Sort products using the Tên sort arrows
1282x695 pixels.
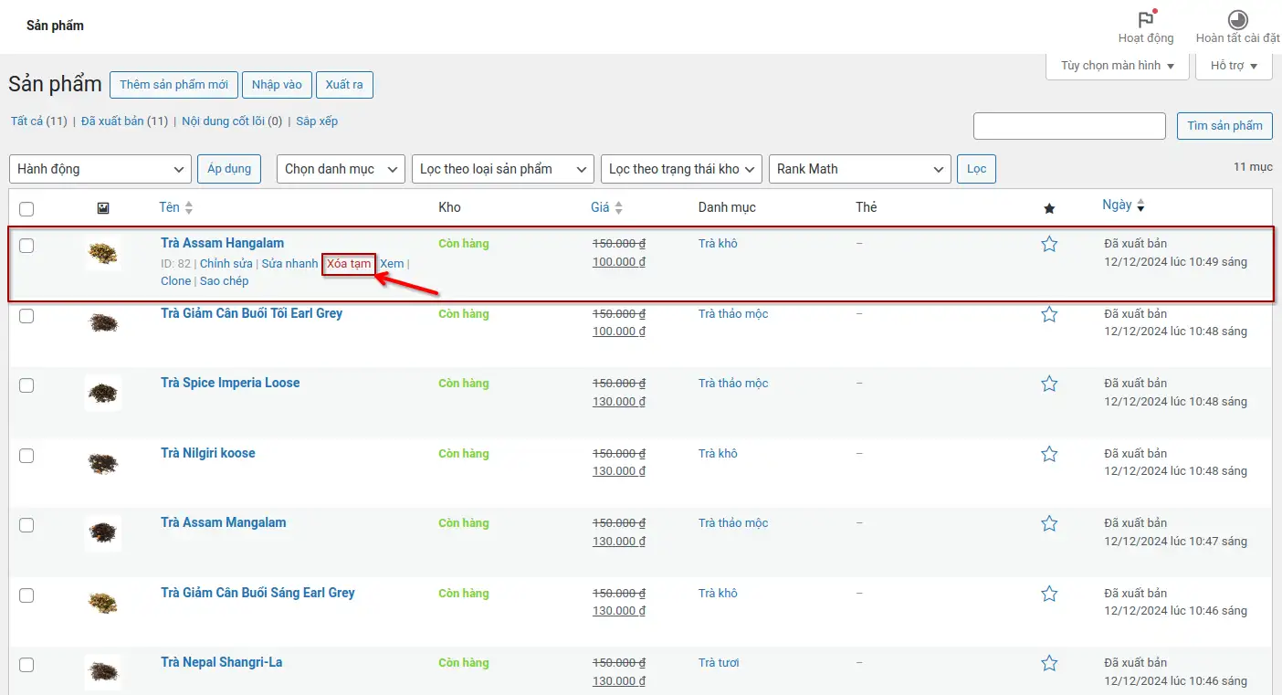189,208
